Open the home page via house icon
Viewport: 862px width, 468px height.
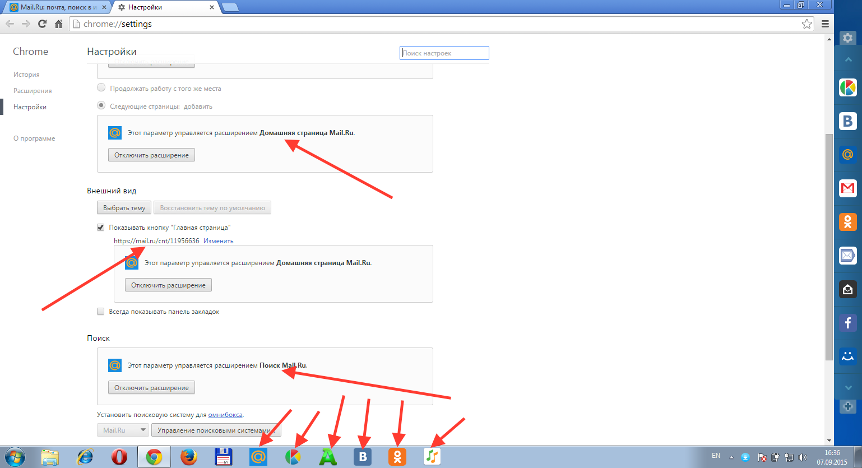pos(58,24)
